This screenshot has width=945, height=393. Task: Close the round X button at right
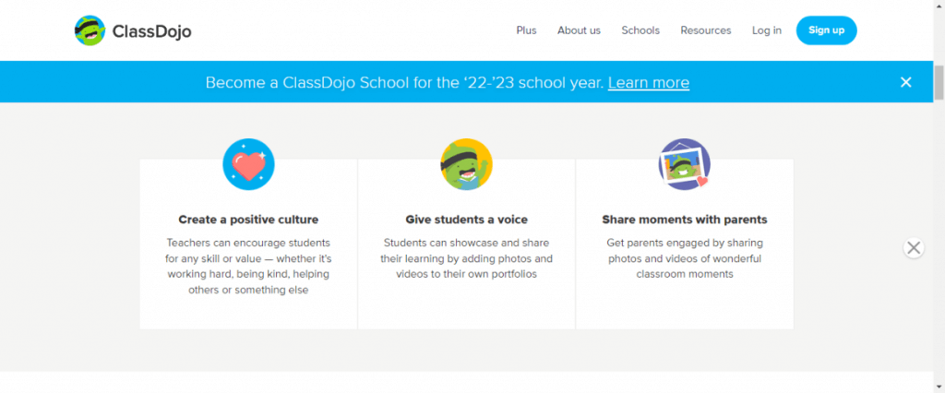(x=914, y=248)
